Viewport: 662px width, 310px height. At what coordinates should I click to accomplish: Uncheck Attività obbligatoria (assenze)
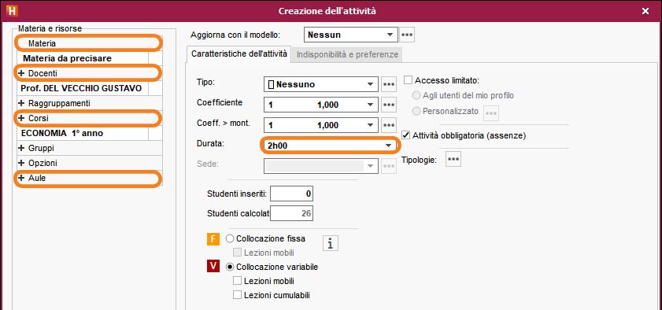406,135
